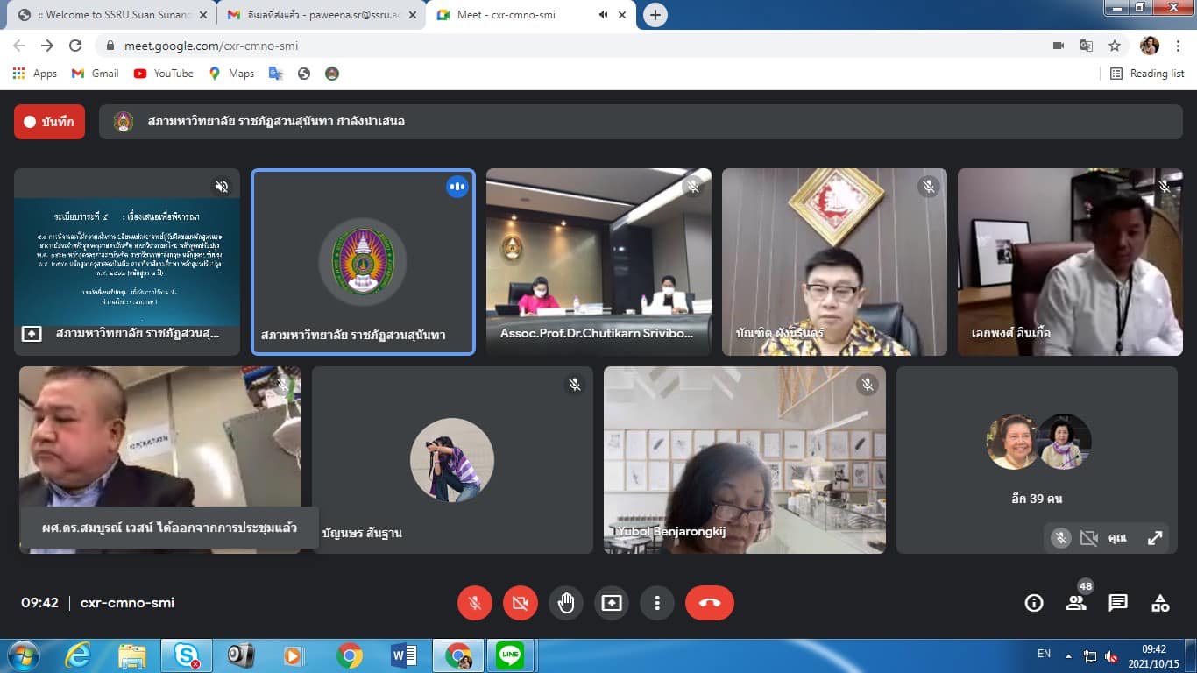Click the present now screen-share icon
The height and width of the screenshot is (673, 1197).
pyautogui.click(x=612, y=603)
